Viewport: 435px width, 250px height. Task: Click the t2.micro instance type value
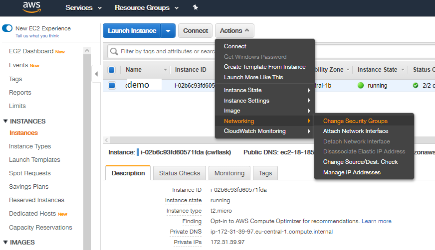tap(221, 211)
